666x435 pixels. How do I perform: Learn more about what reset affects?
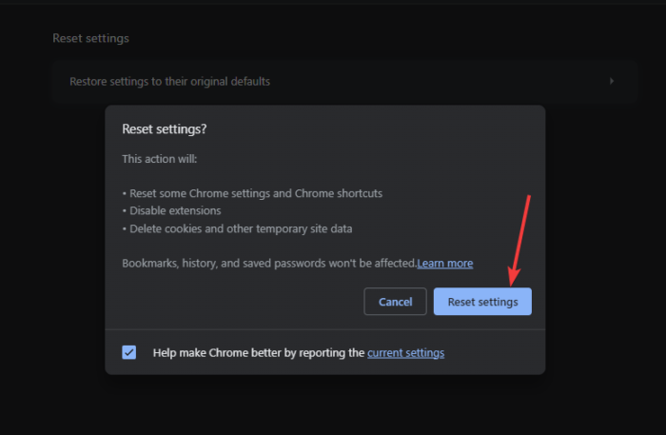445,263
